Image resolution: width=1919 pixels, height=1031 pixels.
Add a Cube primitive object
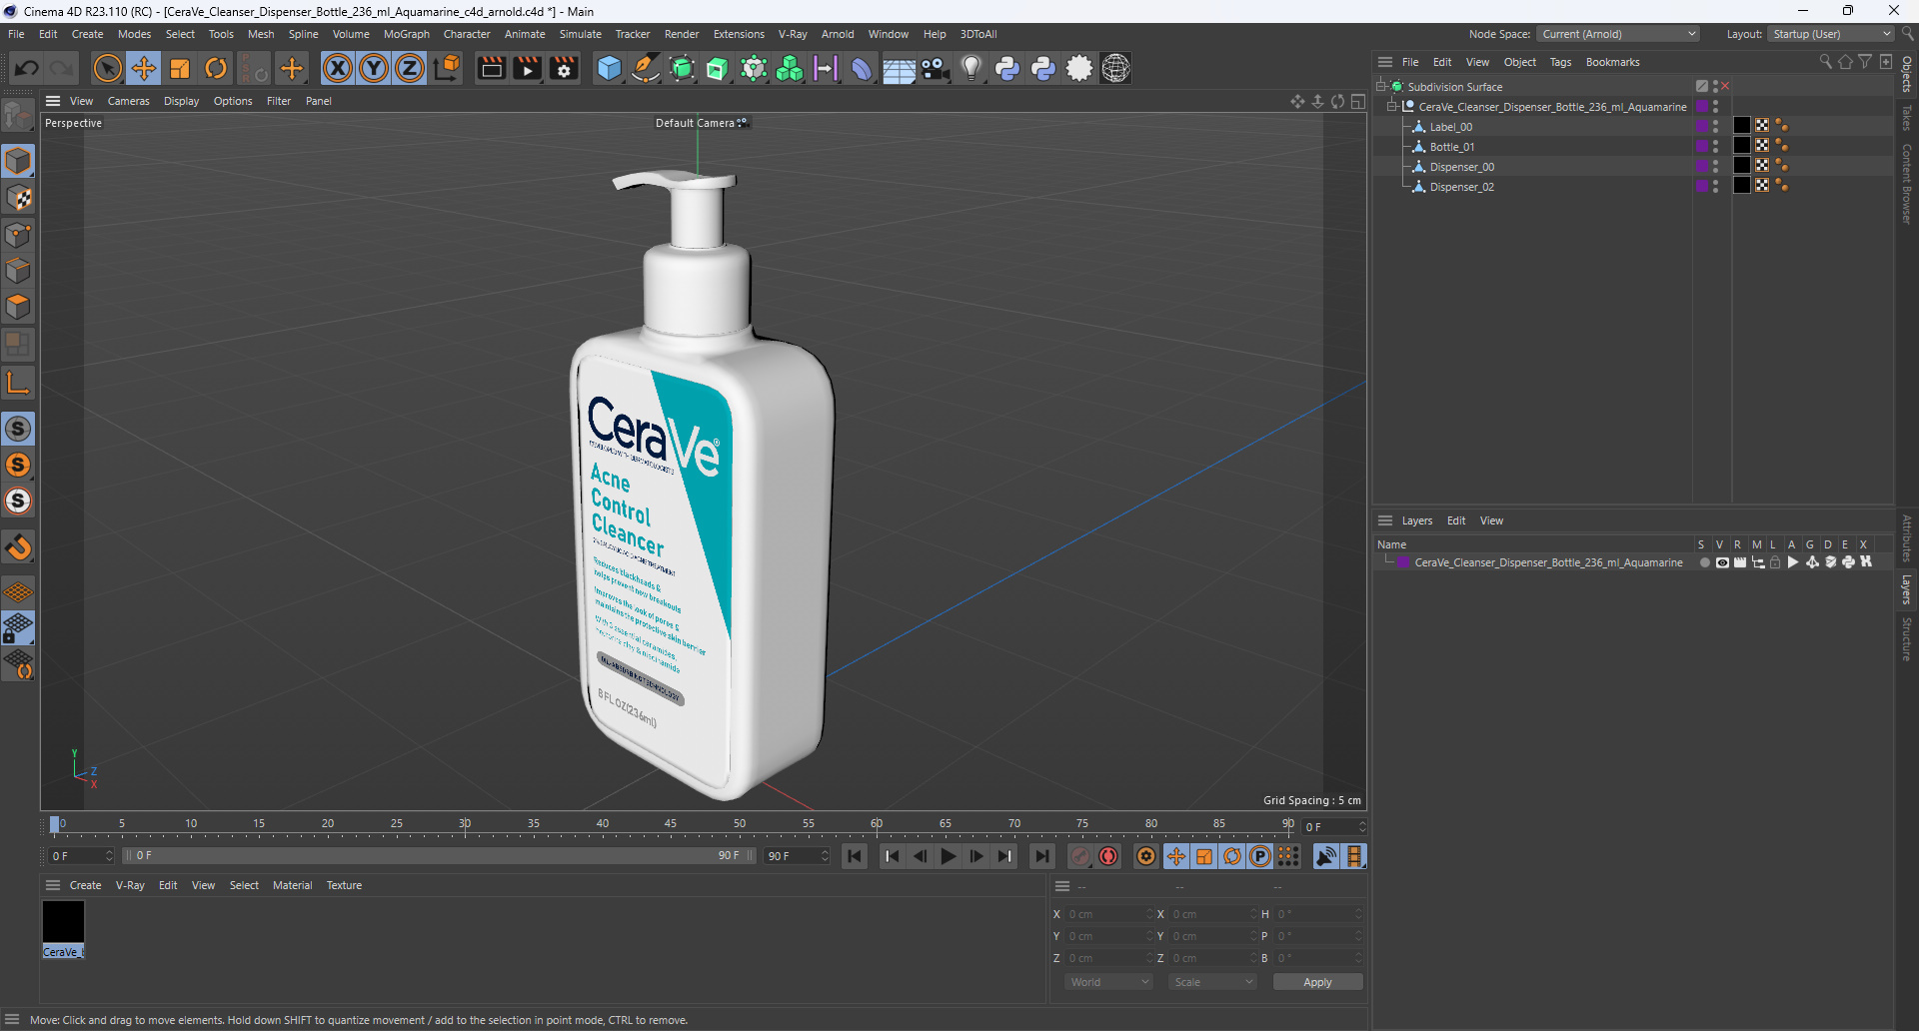(x=609, y=68)
